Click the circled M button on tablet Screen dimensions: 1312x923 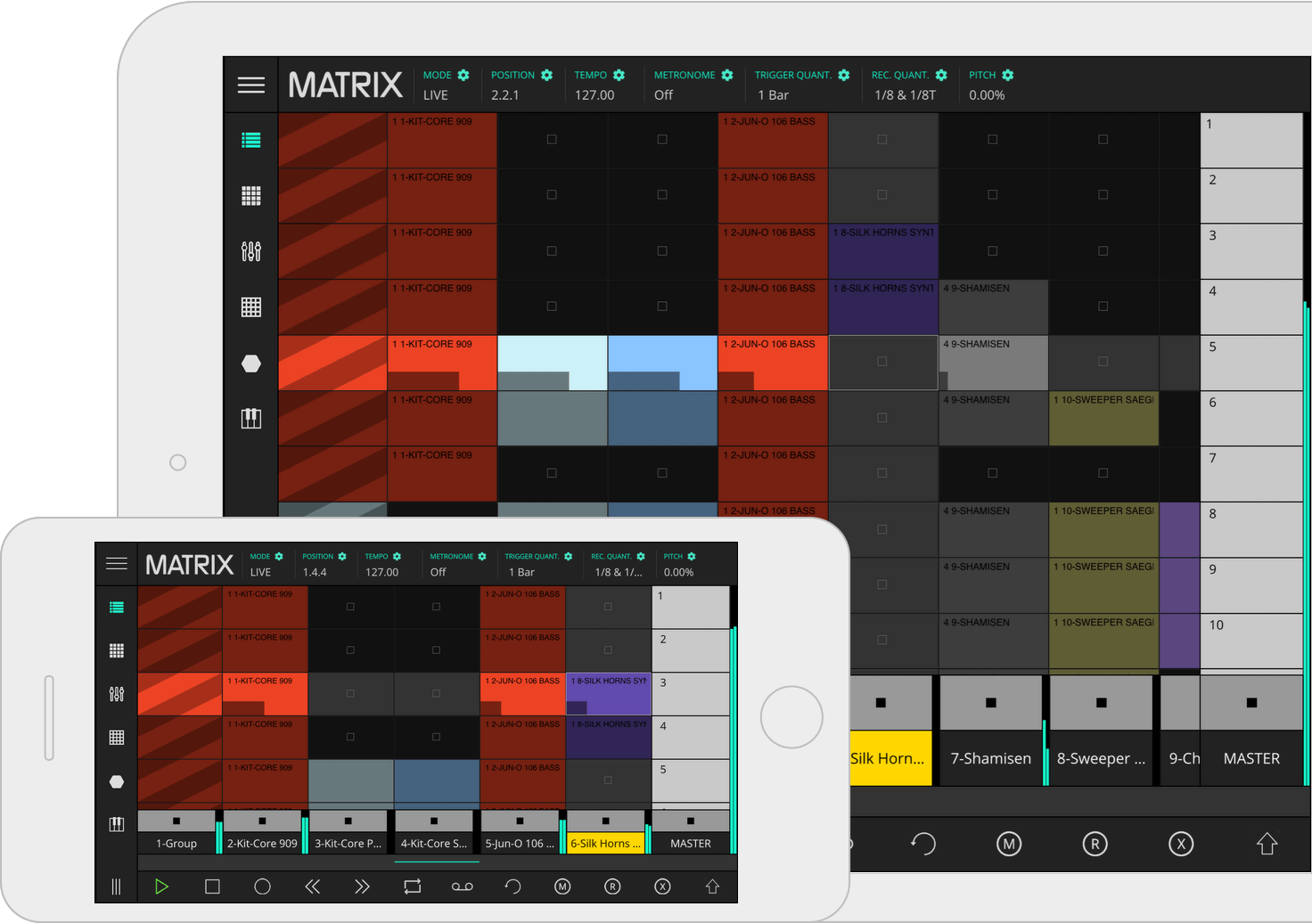[1009, 844]
